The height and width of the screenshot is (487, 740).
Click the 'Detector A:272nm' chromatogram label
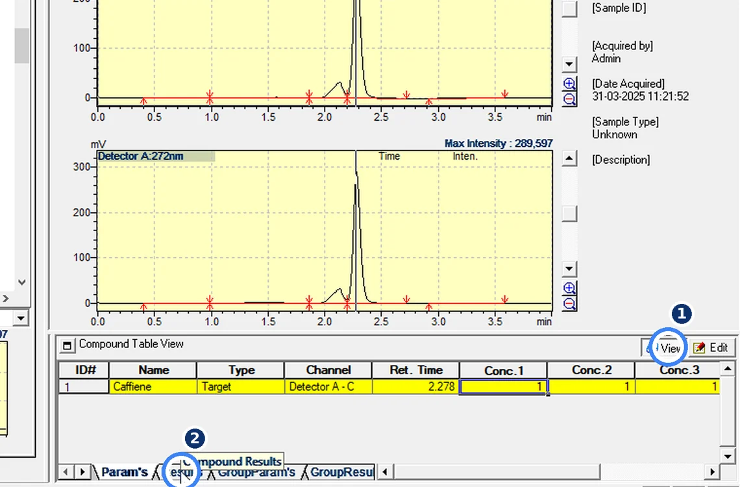click(141, 156)
